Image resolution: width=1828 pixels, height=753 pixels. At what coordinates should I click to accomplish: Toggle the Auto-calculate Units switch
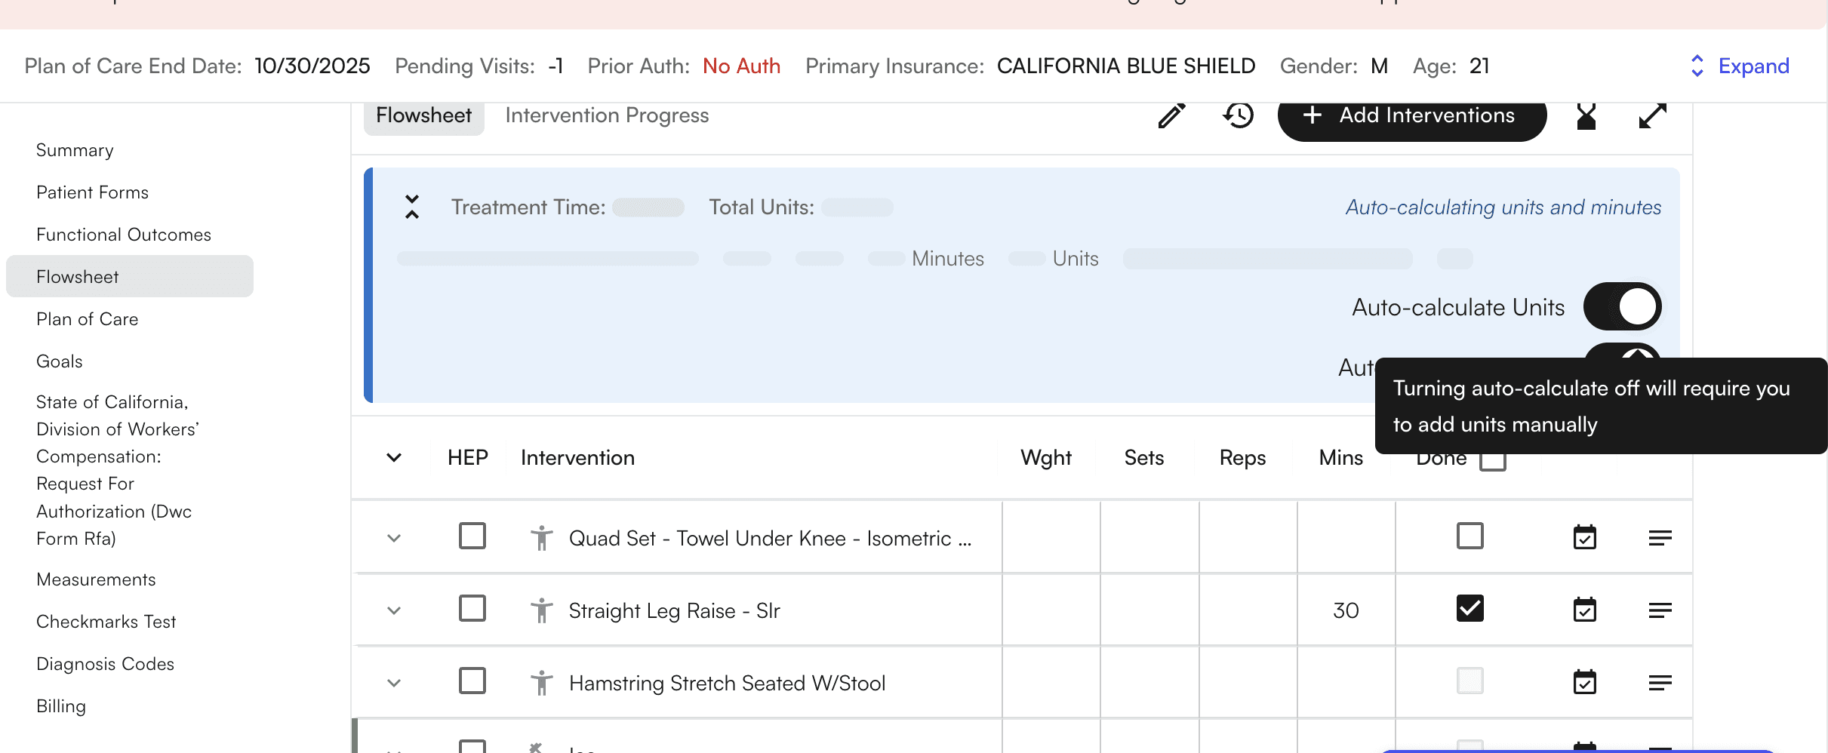1622,306
